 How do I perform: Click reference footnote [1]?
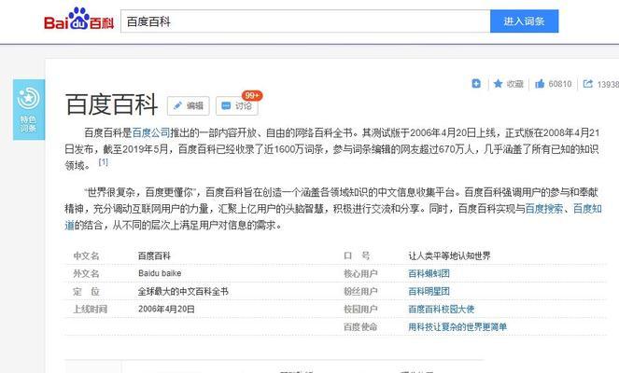pyautogui.click(x=103, y=162)
